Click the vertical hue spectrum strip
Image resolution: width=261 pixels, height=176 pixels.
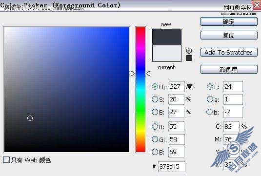[x=141, y=90]
